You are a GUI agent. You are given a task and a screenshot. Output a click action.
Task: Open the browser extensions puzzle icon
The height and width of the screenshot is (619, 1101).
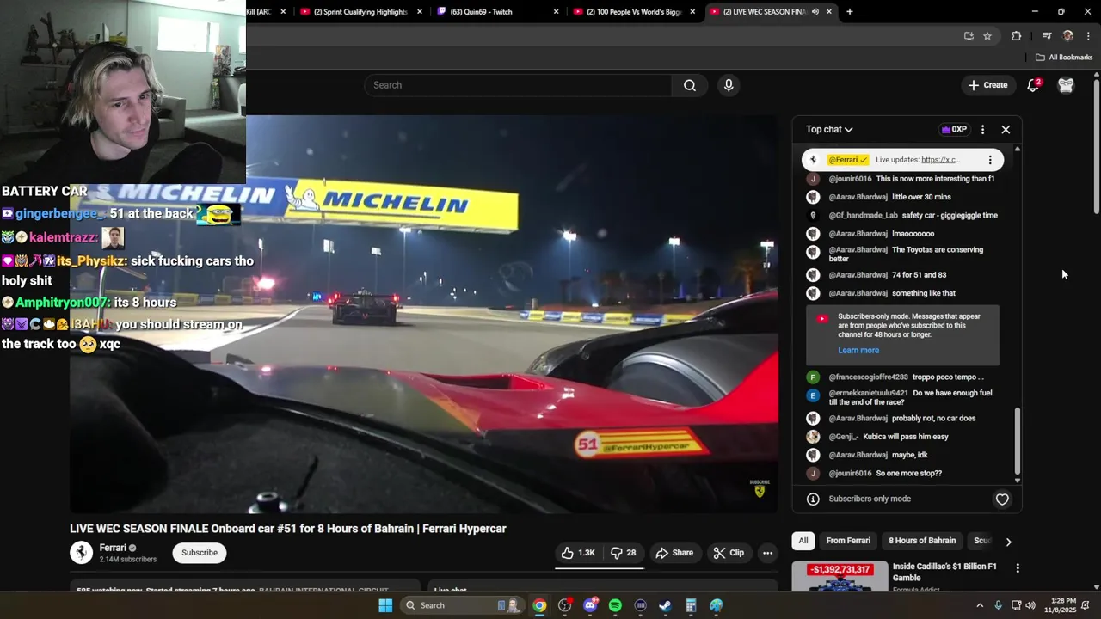[x=1017, y=36]
